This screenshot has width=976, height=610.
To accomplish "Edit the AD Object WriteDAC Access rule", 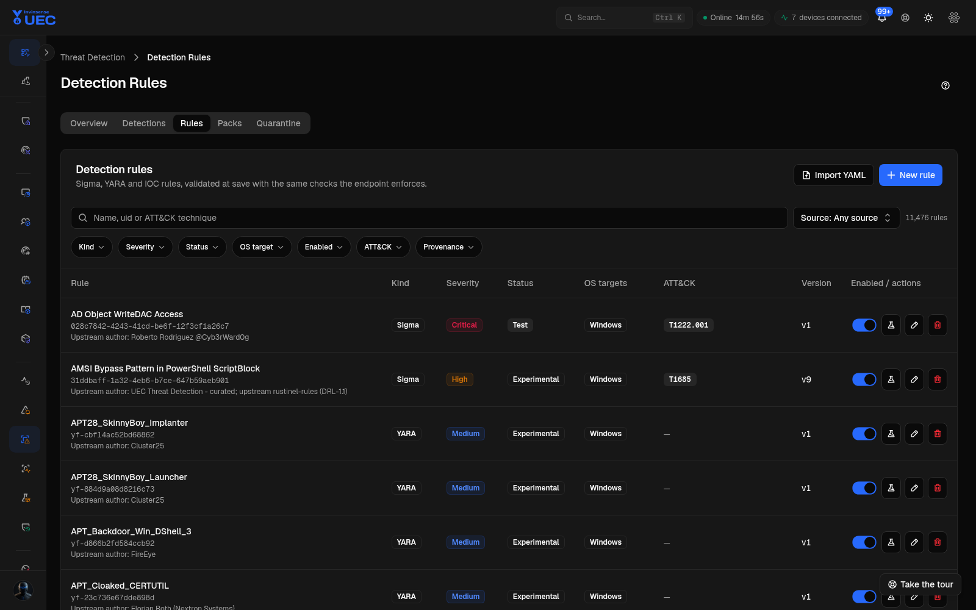I will (914, 325).
